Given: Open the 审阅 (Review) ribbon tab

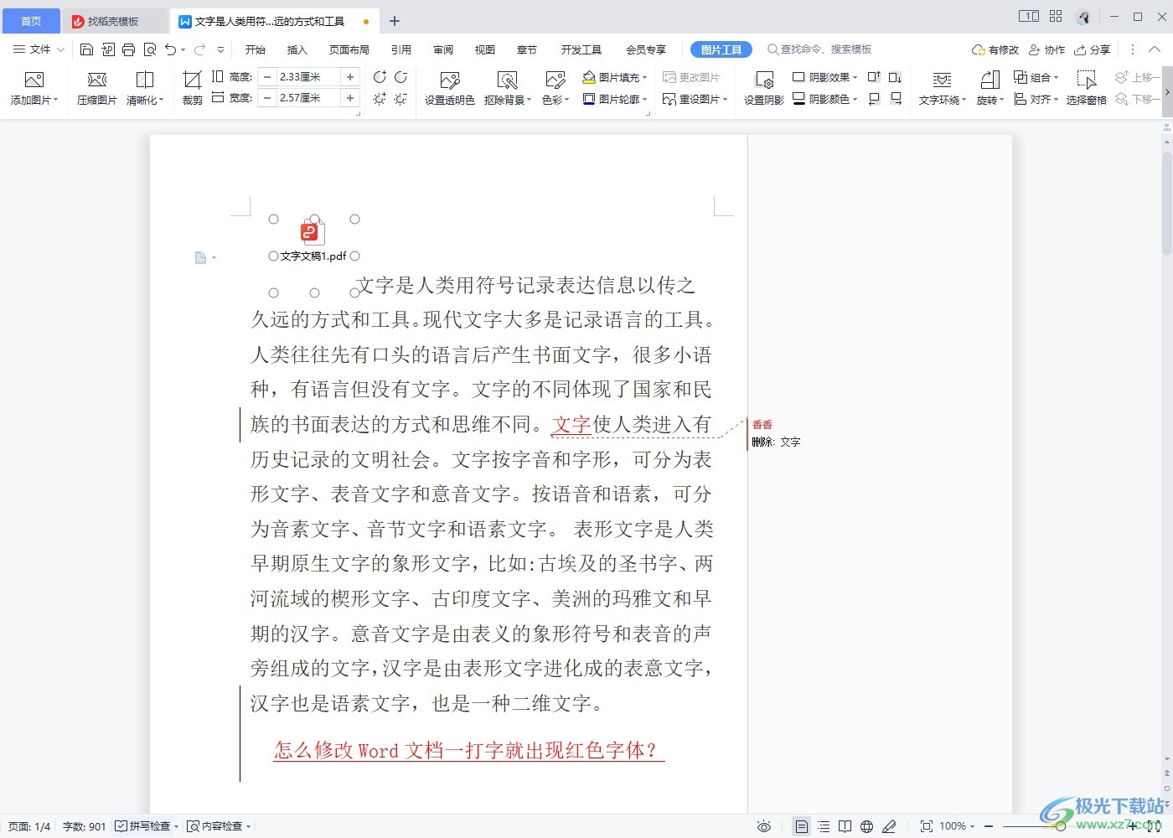Looking at the screenshot, I should [x=443, y=49].
